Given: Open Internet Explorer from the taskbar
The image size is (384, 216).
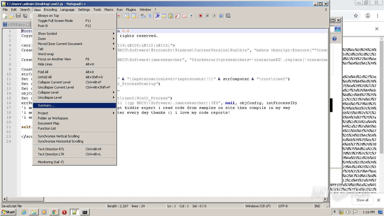Looking at the screenshot, I should (24, 212).
